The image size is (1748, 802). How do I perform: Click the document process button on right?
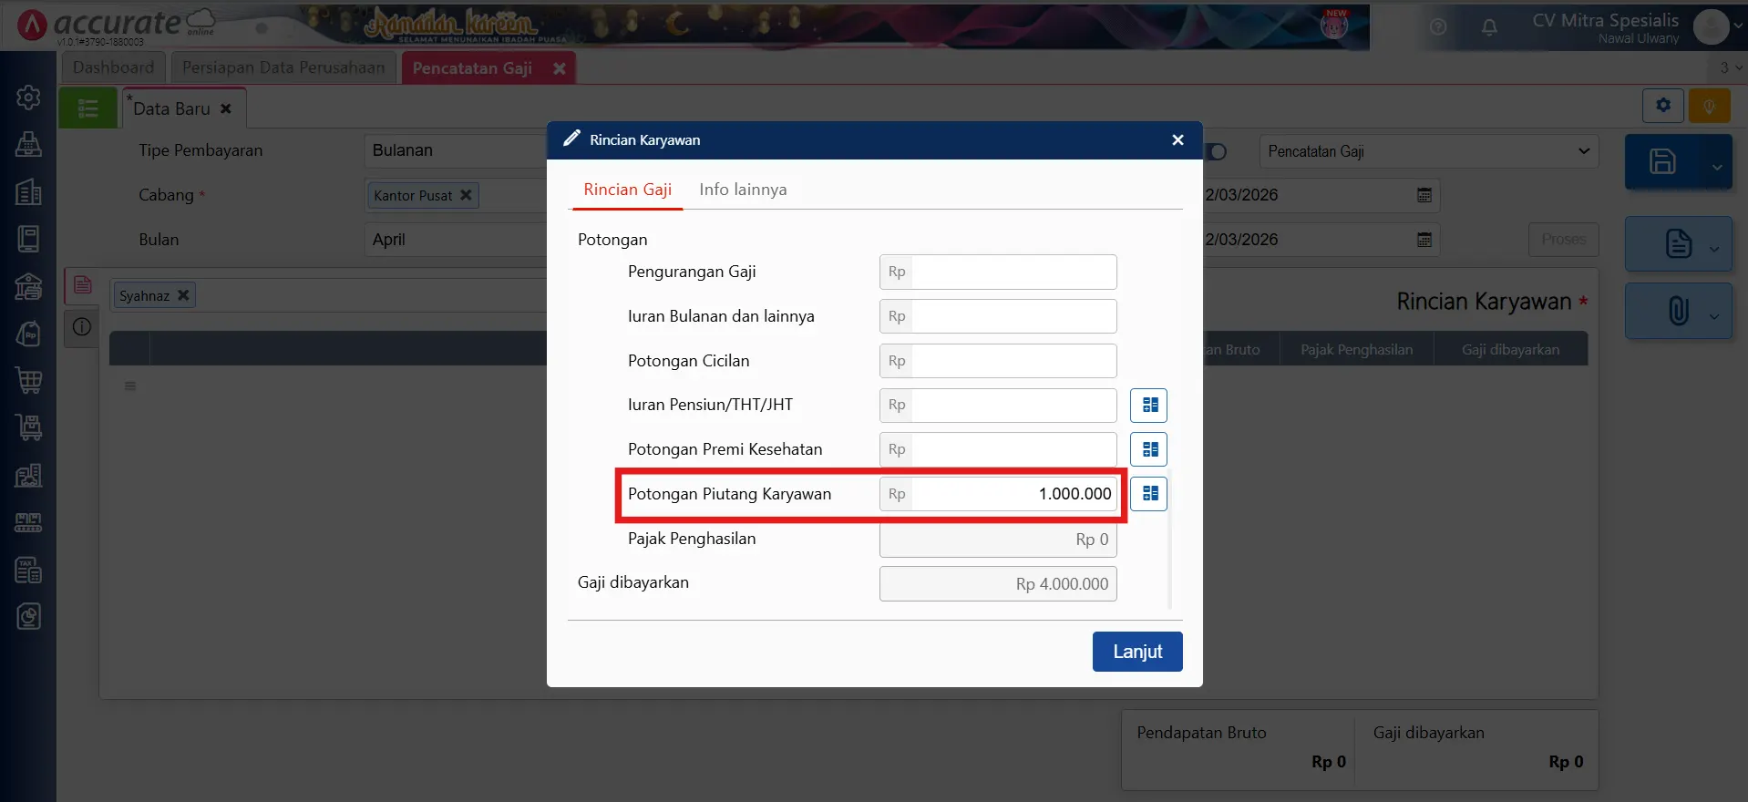(x=1679, y=243)
